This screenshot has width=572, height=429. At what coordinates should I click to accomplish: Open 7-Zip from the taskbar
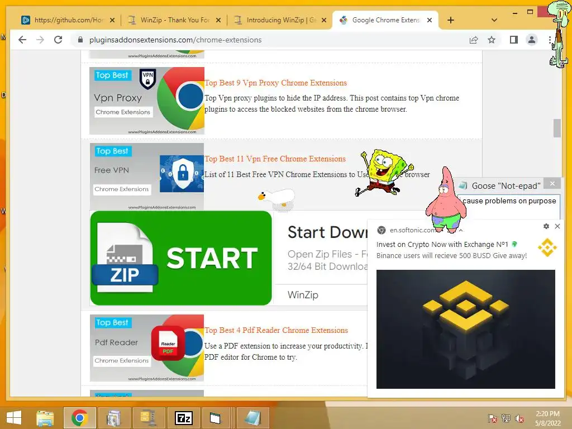183,418
